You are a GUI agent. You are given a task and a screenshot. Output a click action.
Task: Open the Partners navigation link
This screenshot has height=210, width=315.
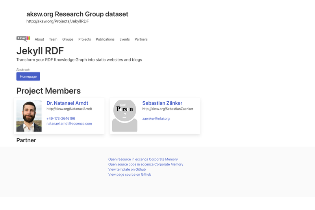tap(141, 39)
